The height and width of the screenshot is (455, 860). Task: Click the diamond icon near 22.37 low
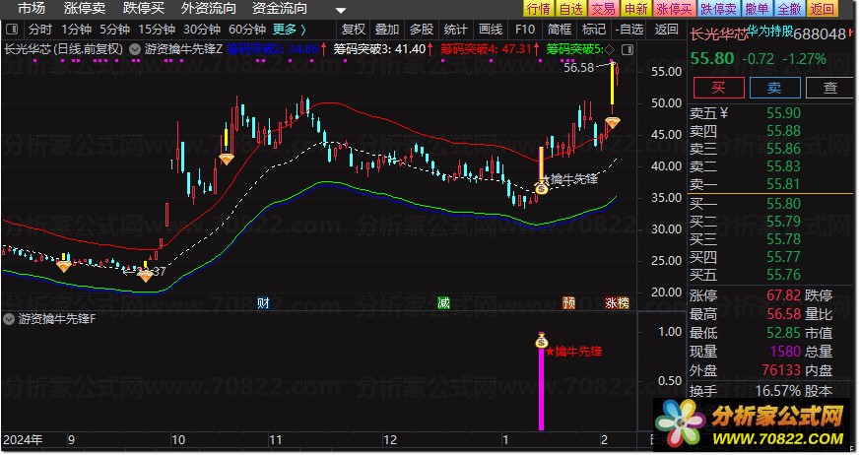[145, 278]
